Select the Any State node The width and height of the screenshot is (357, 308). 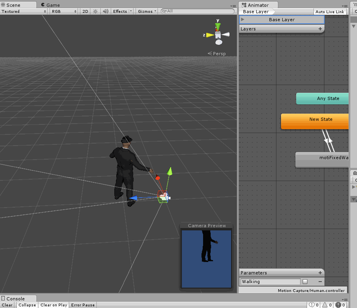pyautogui.click(x=322, y=99)
